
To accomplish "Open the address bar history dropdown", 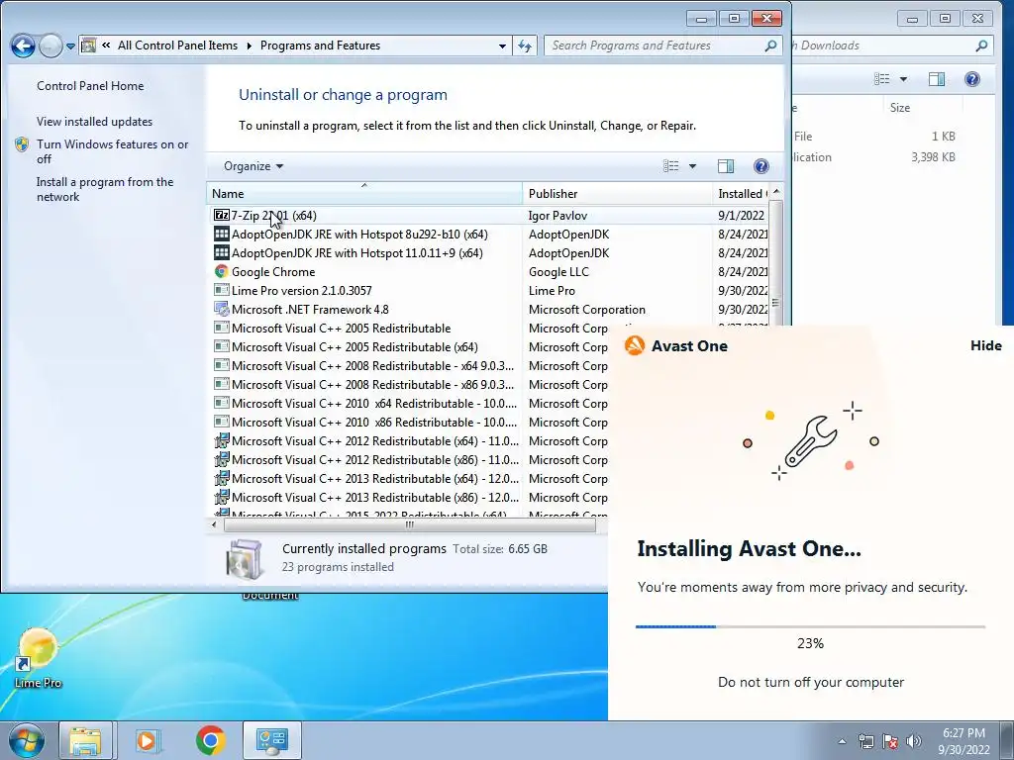I will coord(502,46).
